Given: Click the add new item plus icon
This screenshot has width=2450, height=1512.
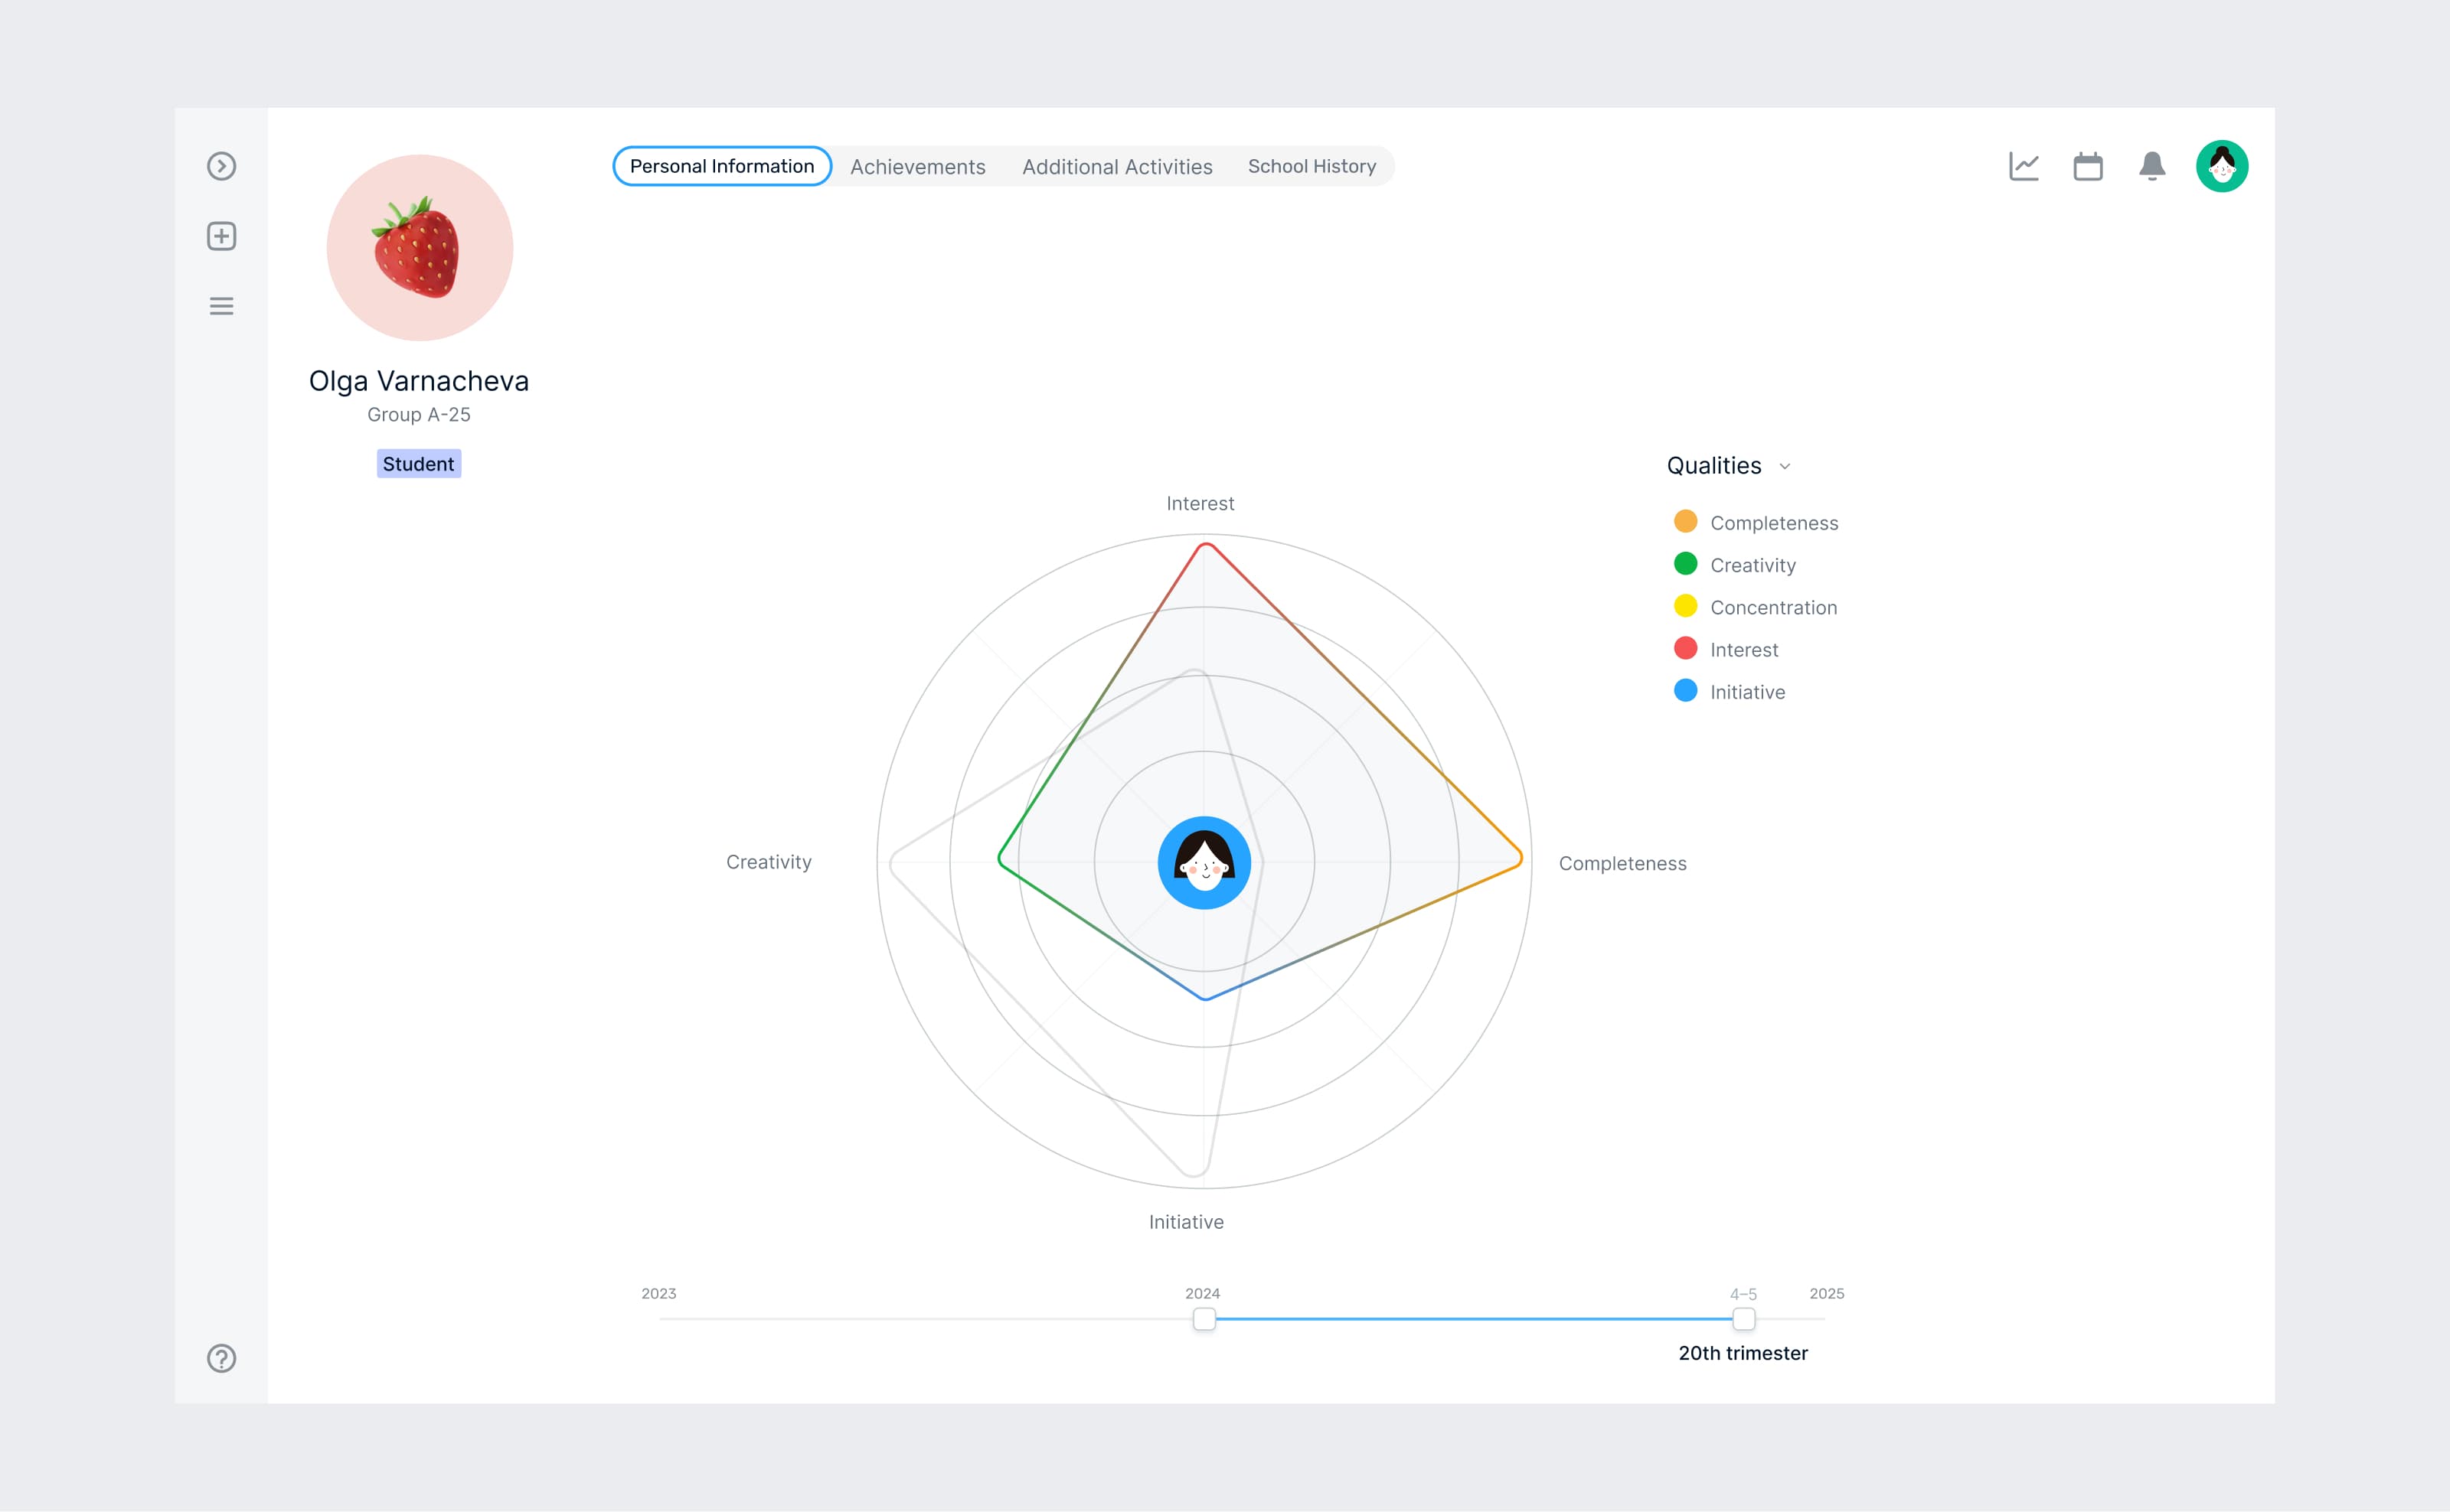Looking at the screenshot, I should tap(221, 236).
